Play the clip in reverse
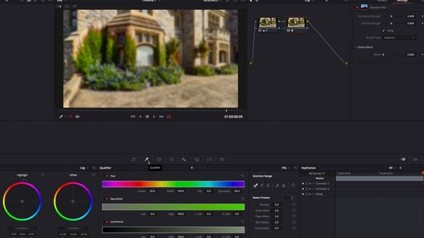424x238 pixels. [140, 116]
